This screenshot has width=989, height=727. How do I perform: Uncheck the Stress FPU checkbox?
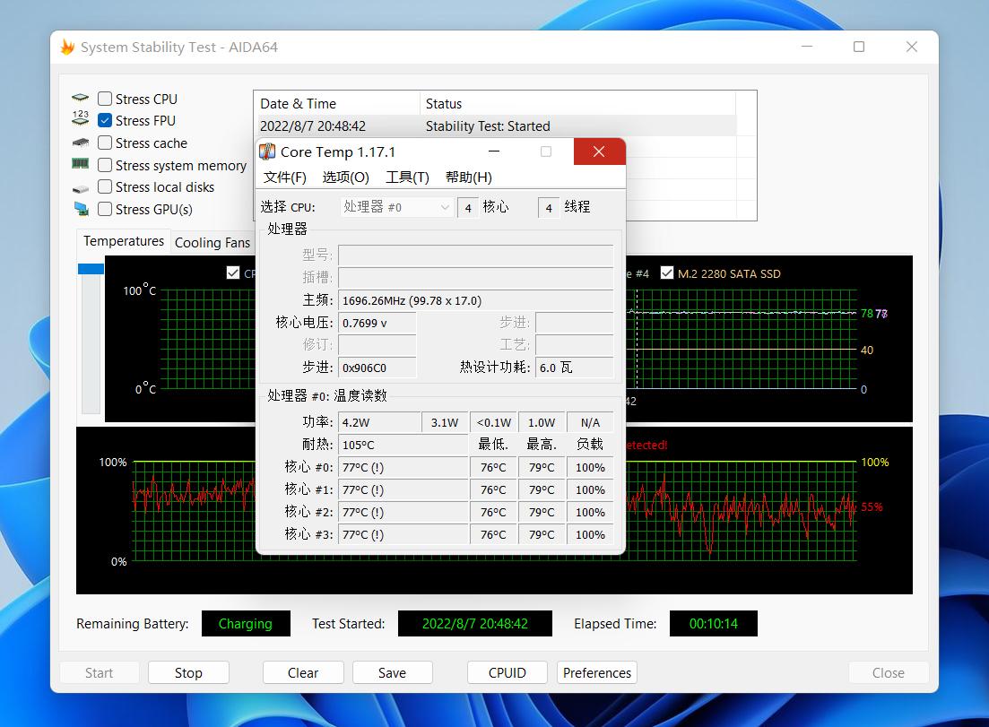point(105,120)
